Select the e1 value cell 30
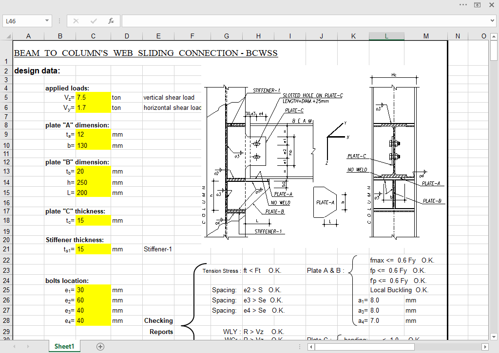This screenshot has height=353, width=499. point(93,290)
